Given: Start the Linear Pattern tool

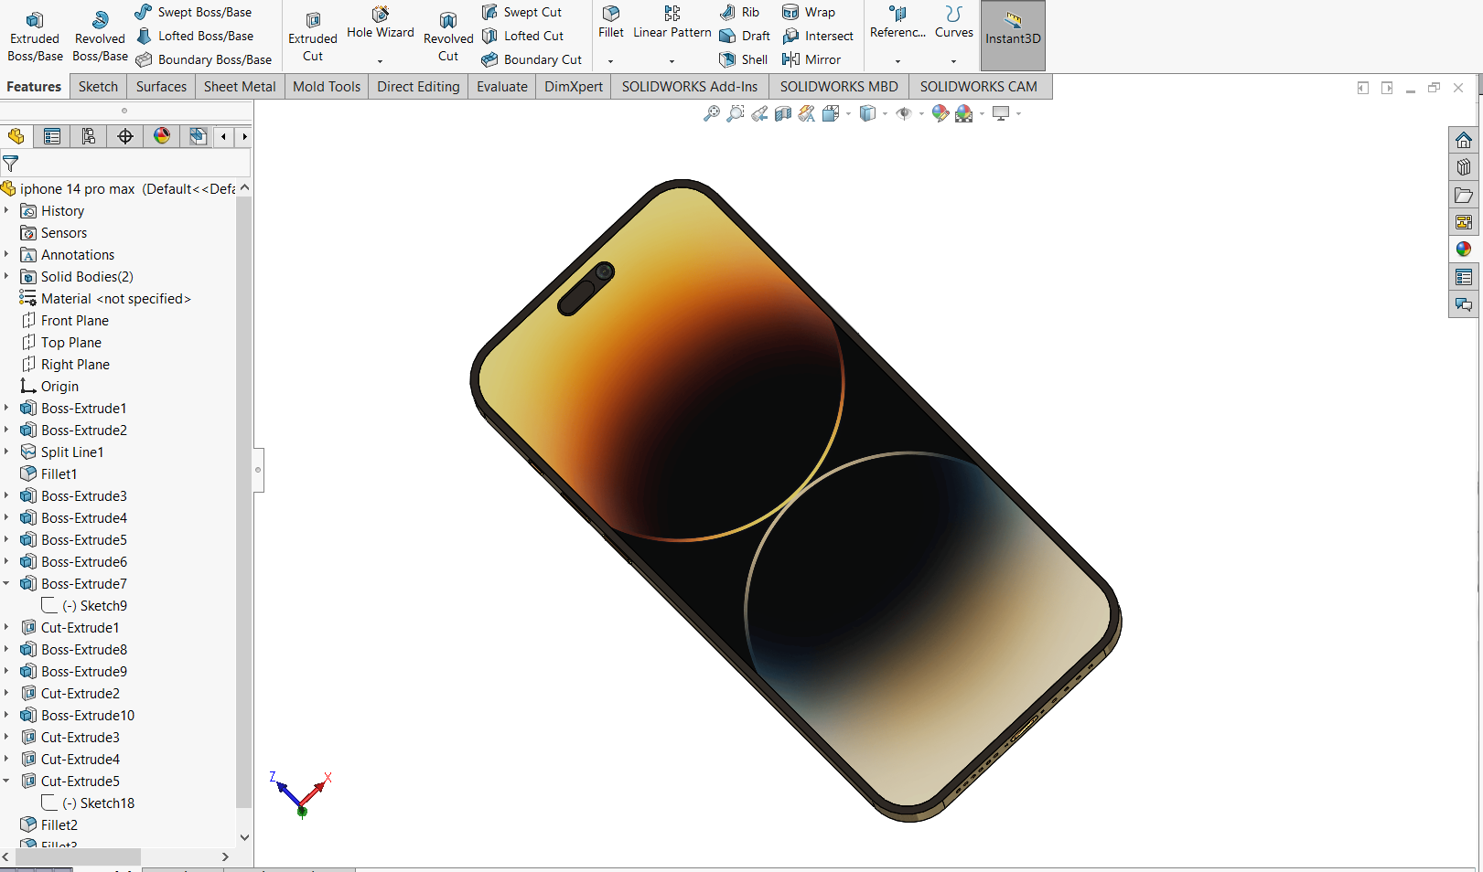Looking at the screenshot, I should coord(672,24).
